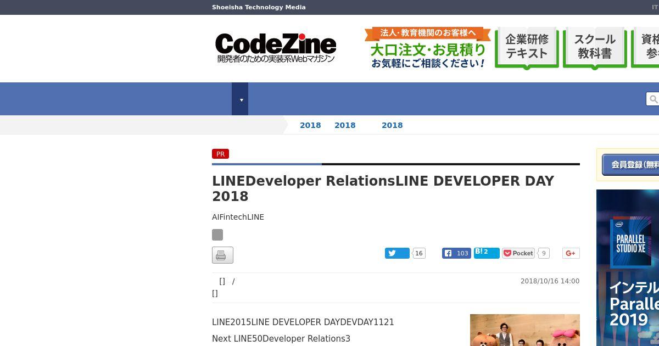Click the 会員登録 button

point(630,164)
